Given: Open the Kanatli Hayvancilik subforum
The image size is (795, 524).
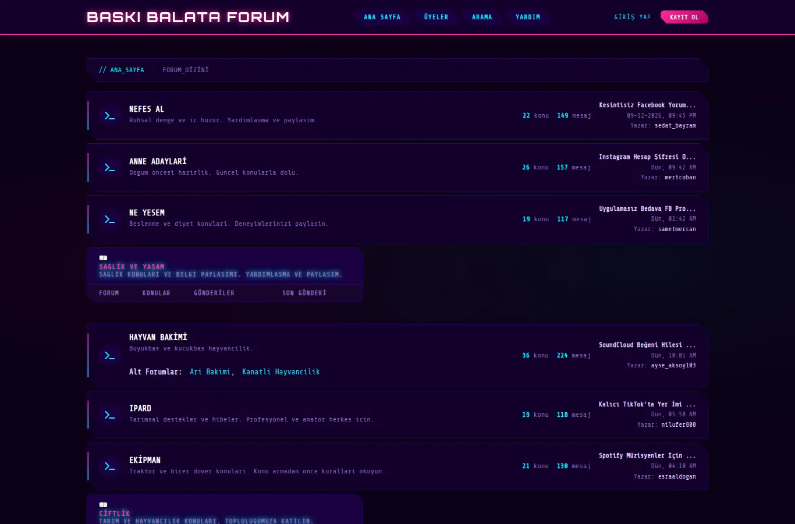Looking at the screenshot, I should (x=281, y=372).
